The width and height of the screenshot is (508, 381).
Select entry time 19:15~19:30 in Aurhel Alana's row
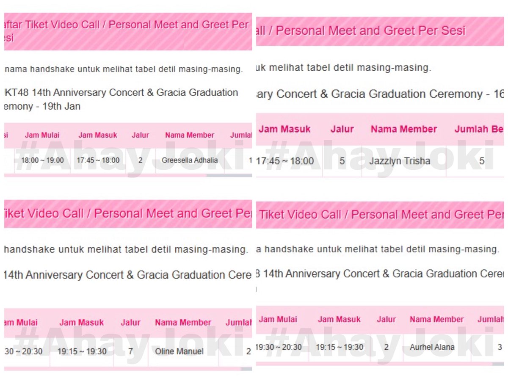340,347
